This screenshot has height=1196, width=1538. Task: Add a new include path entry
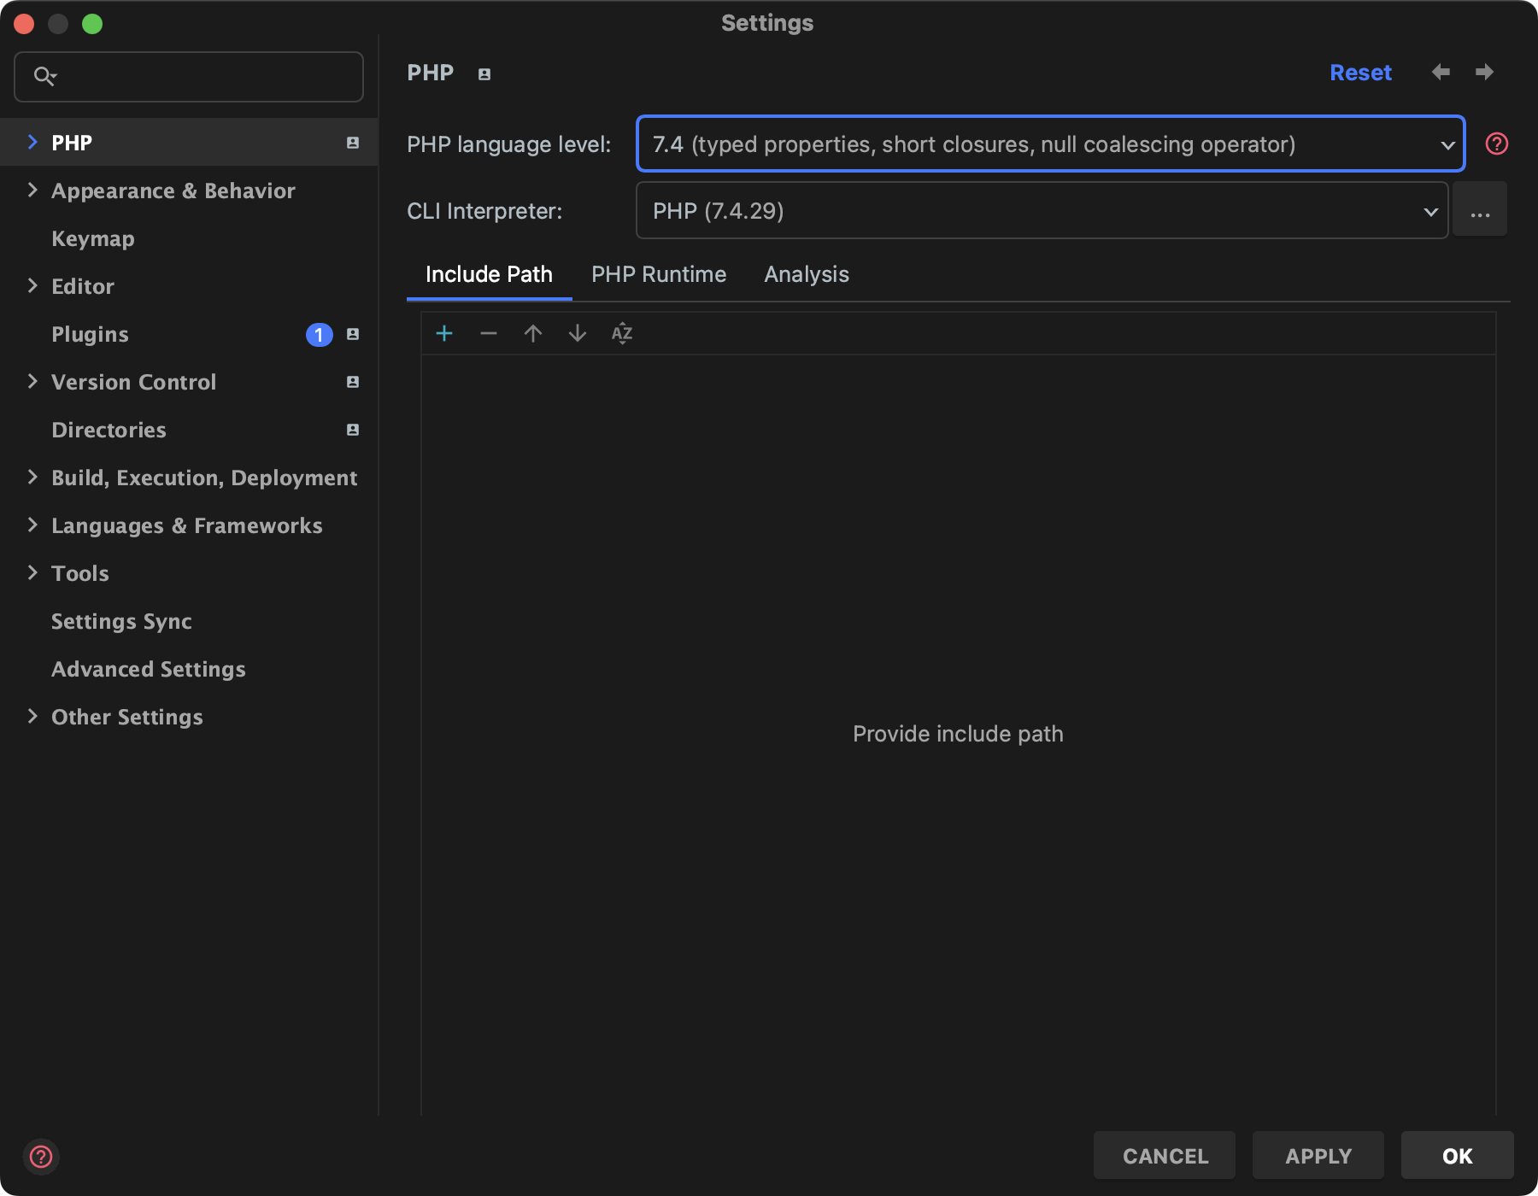click(444, 333)
